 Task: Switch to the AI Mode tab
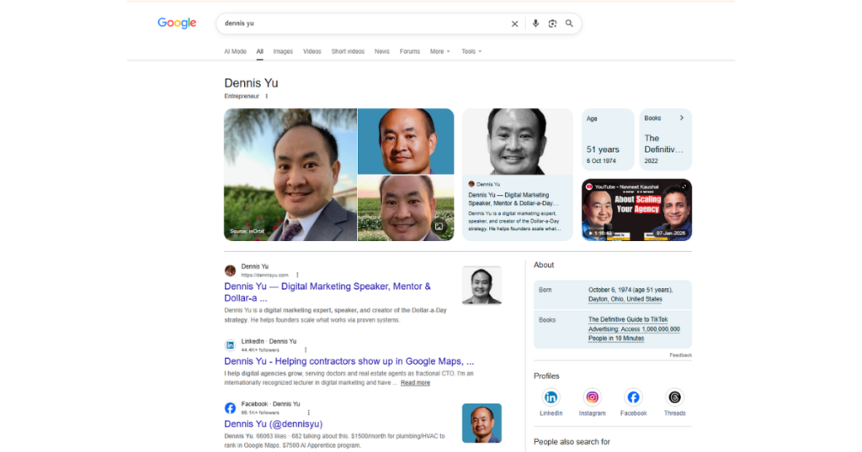pyautogui.click(x=236, y=51)
